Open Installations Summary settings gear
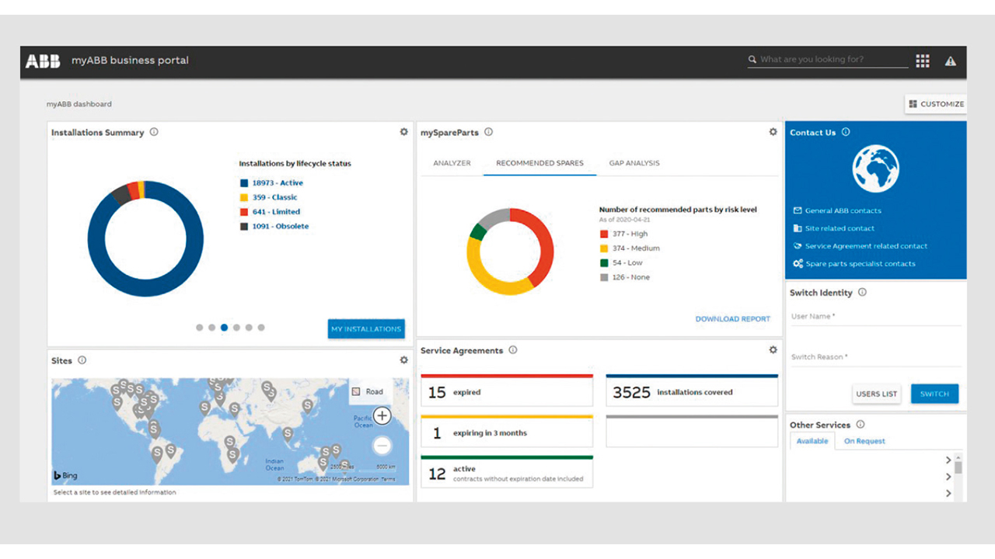The image size is (995, 559). point(403,132)
